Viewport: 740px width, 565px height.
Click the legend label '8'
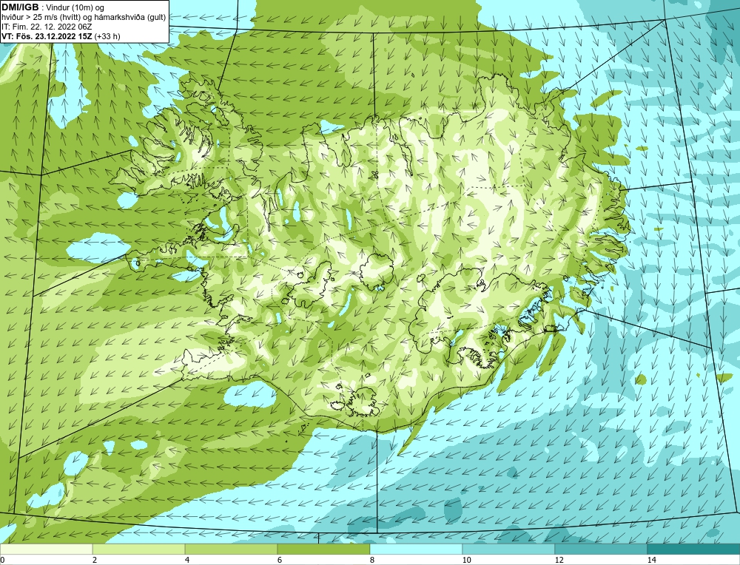(372, 560)
